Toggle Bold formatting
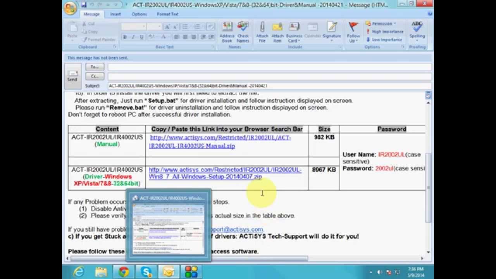Screen dimensions: 496x279 (125, 37)
